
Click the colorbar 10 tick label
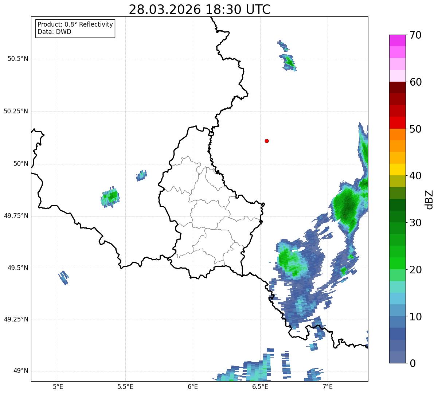415,317
